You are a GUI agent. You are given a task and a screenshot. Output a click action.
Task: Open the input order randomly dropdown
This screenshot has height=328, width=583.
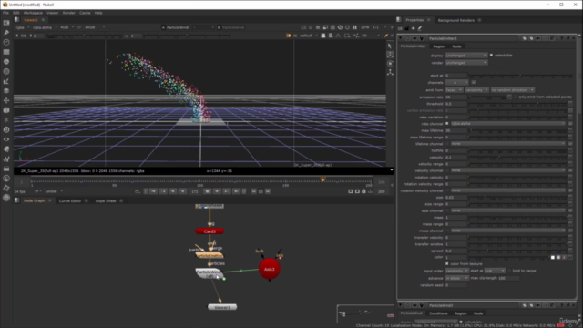pos(457,271)
